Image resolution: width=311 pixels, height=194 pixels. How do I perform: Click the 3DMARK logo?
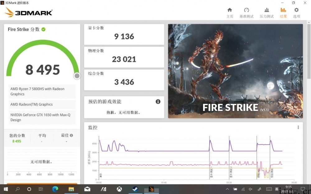29,12
